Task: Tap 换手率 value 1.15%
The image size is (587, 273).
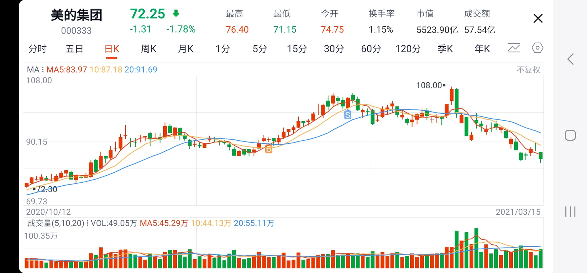Action: (x=381, y=30)
